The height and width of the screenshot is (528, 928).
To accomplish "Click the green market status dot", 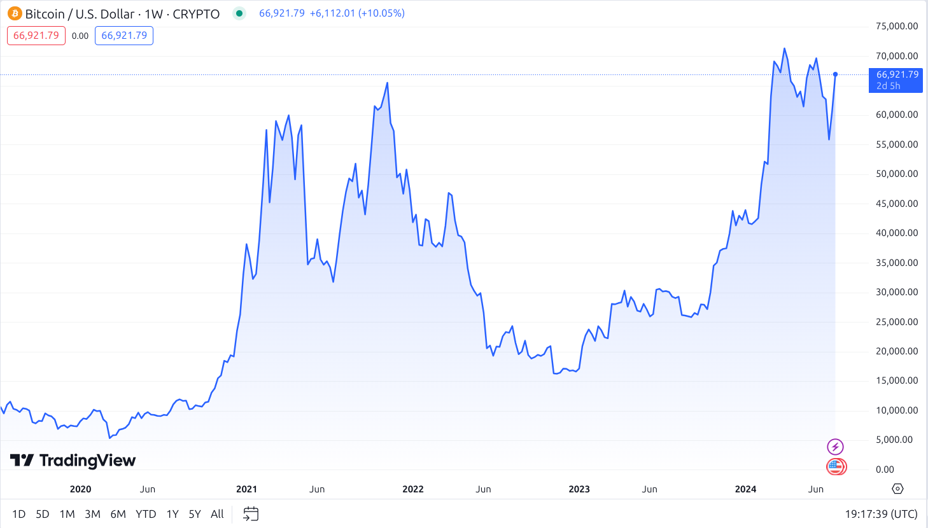I will click(x=239, y=13).
